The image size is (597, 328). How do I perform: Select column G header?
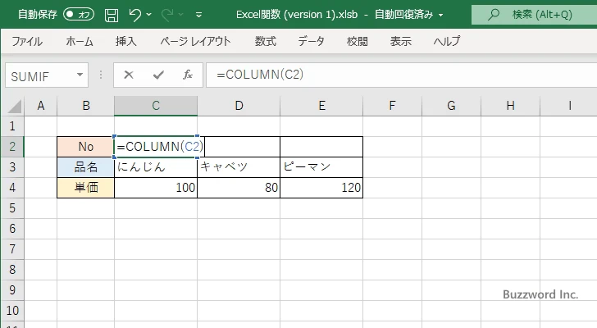coord(451,106)
